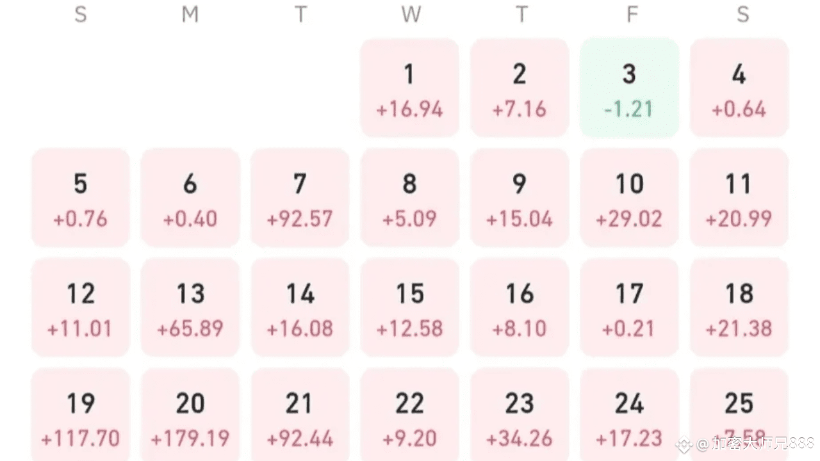Tap day 18 with +21.38
820x461 pixels.
[739, 307]
